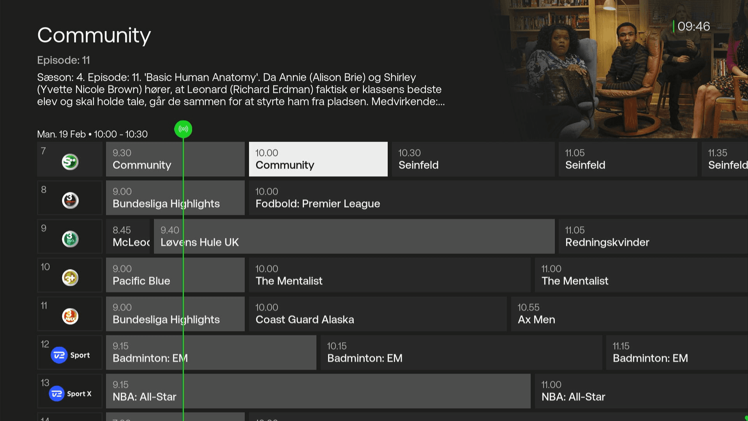The image size is (748, 421).
Task: Open the Løvens Hule UK program
Action: pos(354,236)
